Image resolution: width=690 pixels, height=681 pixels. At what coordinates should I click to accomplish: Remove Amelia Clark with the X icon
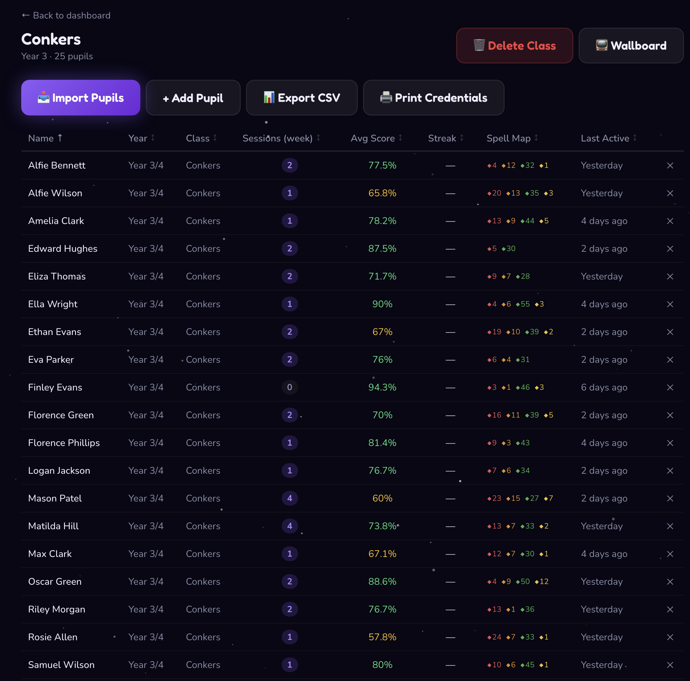[x=670, y=221]
